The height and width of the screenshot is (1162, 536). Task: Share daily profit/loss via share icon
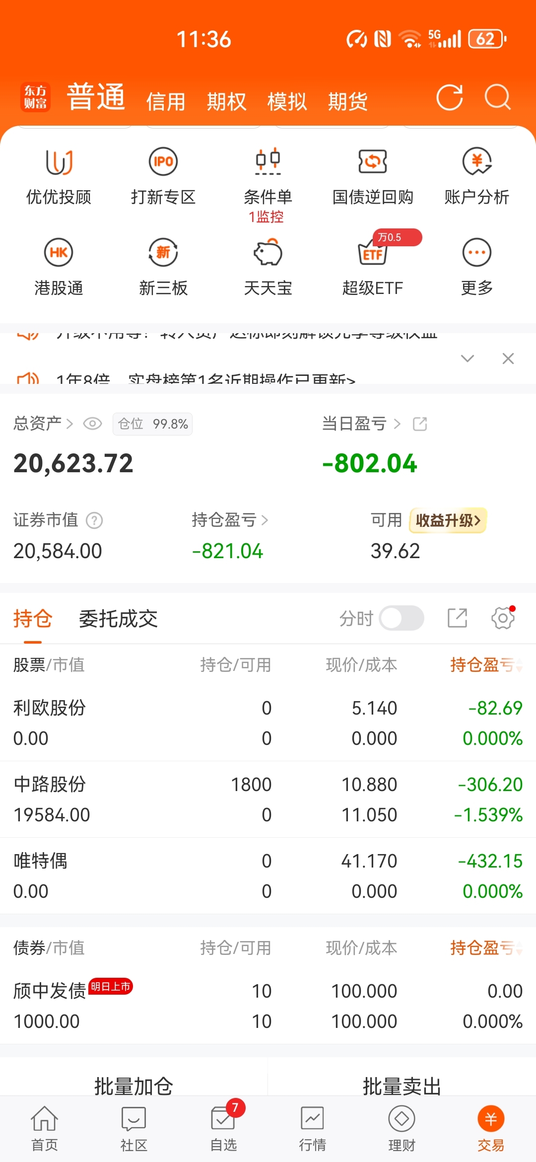point(420,424)
